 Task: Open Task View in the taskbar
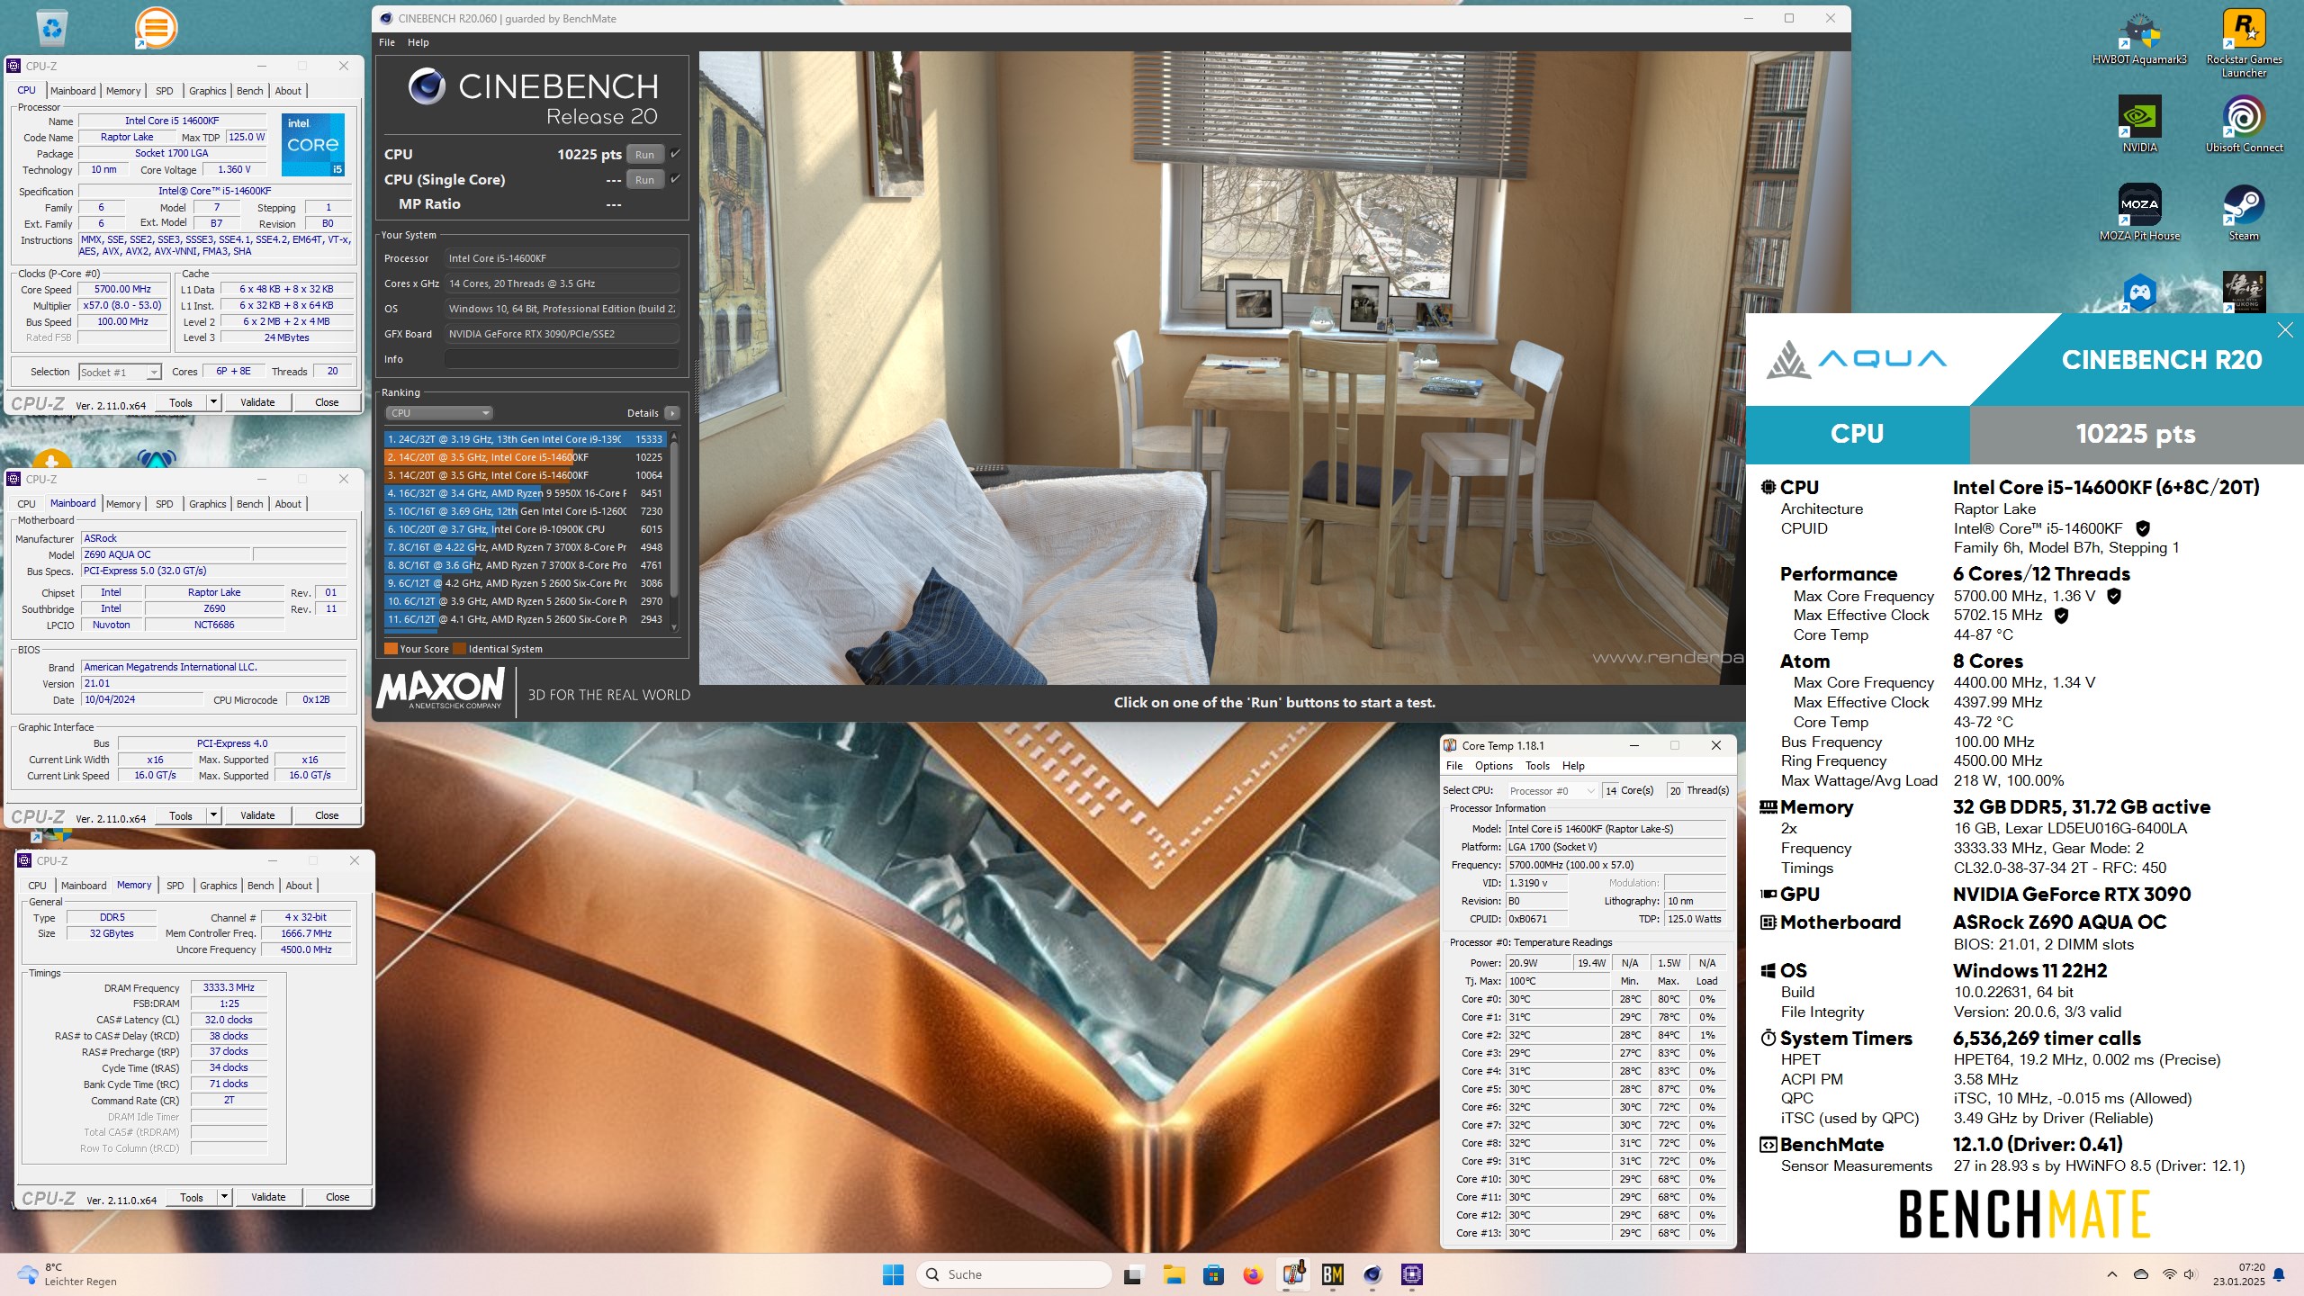pyautogui.click(x=1132, y=1274)
